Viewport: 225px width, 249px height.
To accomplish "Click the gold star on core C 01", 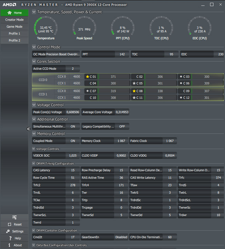I will 87,77.
